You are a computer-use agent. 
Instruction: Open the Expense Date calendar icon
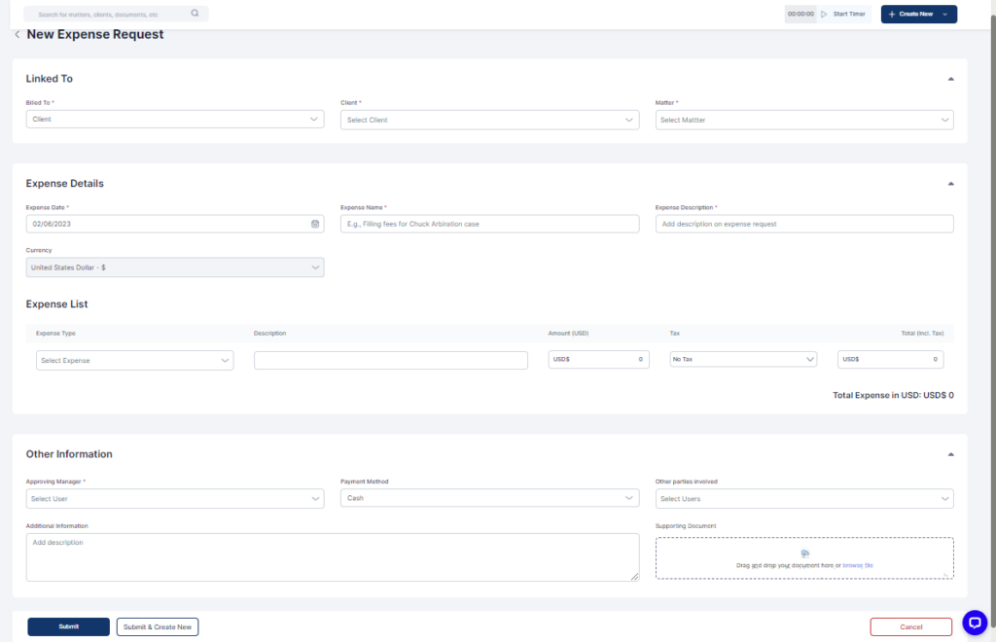(x=314, y=224)
